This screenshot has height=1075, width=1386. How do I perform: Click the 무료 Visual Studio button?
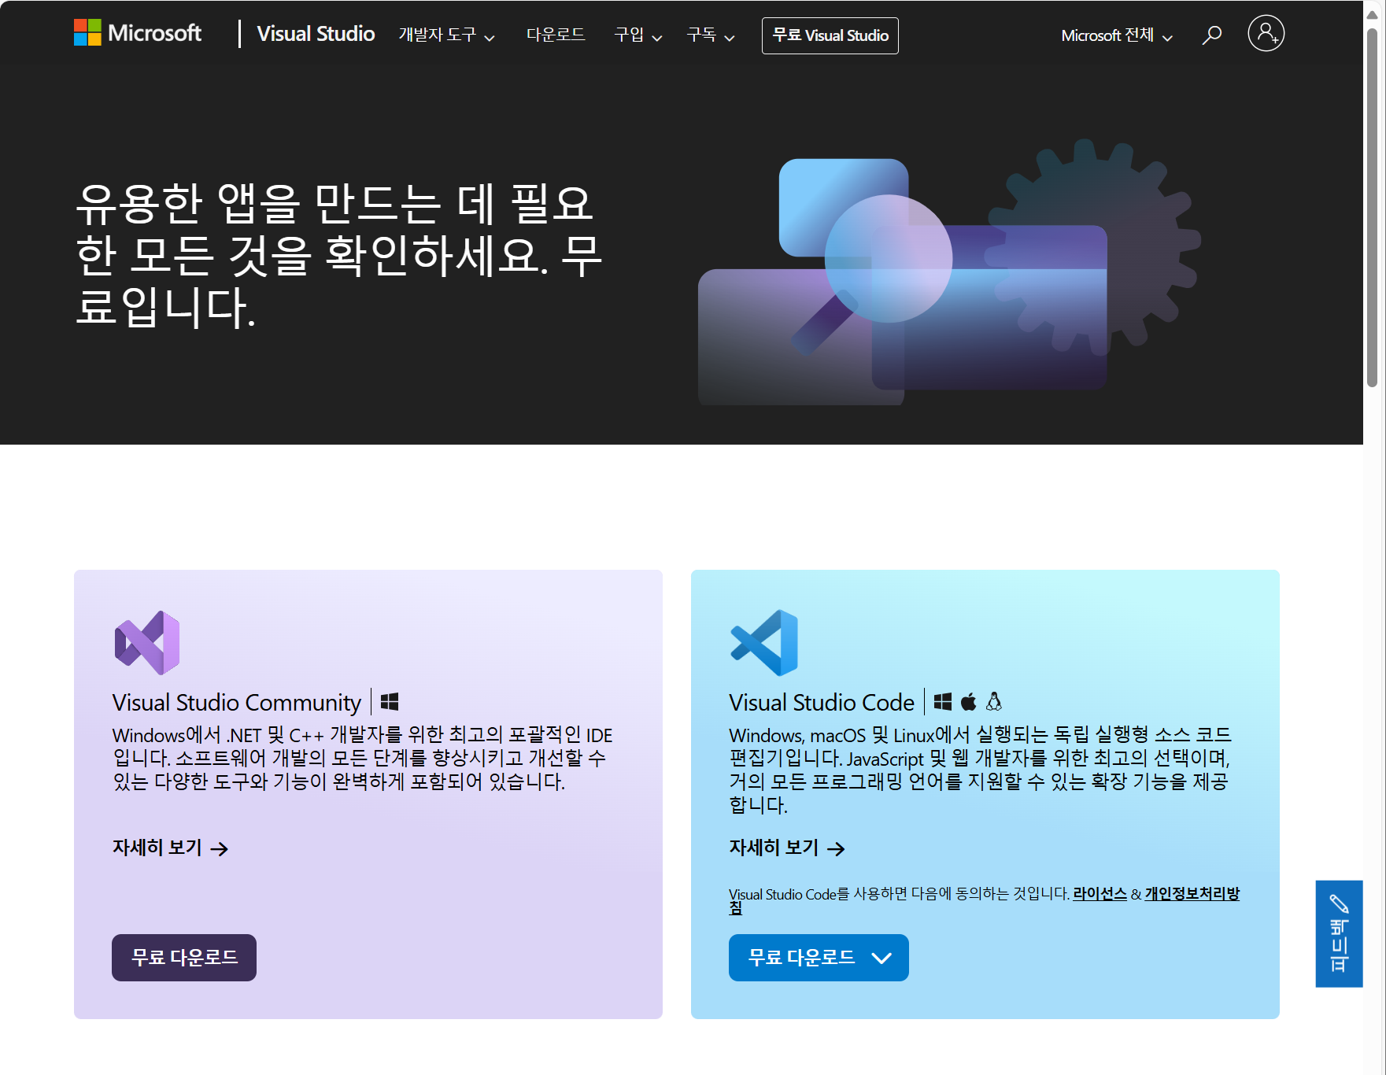tap(830, 35)
